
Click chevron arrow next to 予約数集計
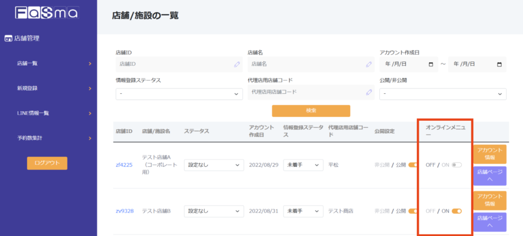[x=90, y=138]
